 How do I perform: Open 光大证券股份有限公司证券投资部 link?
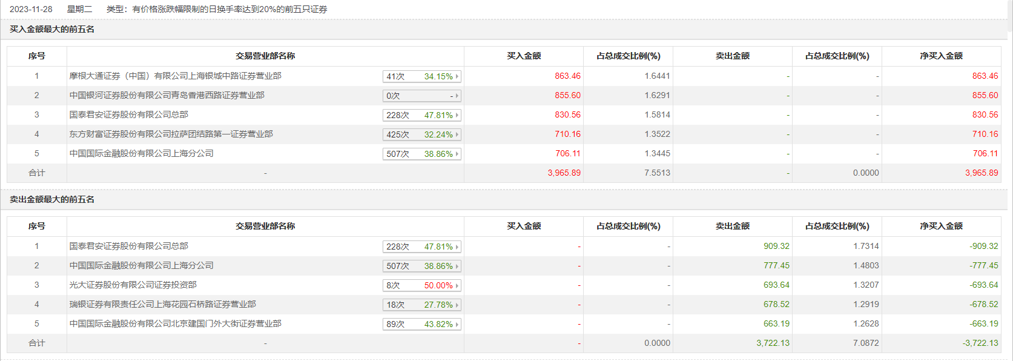tap(133, 285)
